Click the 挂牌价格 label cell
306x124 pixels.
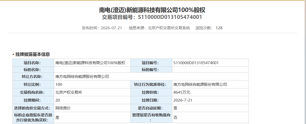pos(151,92)
